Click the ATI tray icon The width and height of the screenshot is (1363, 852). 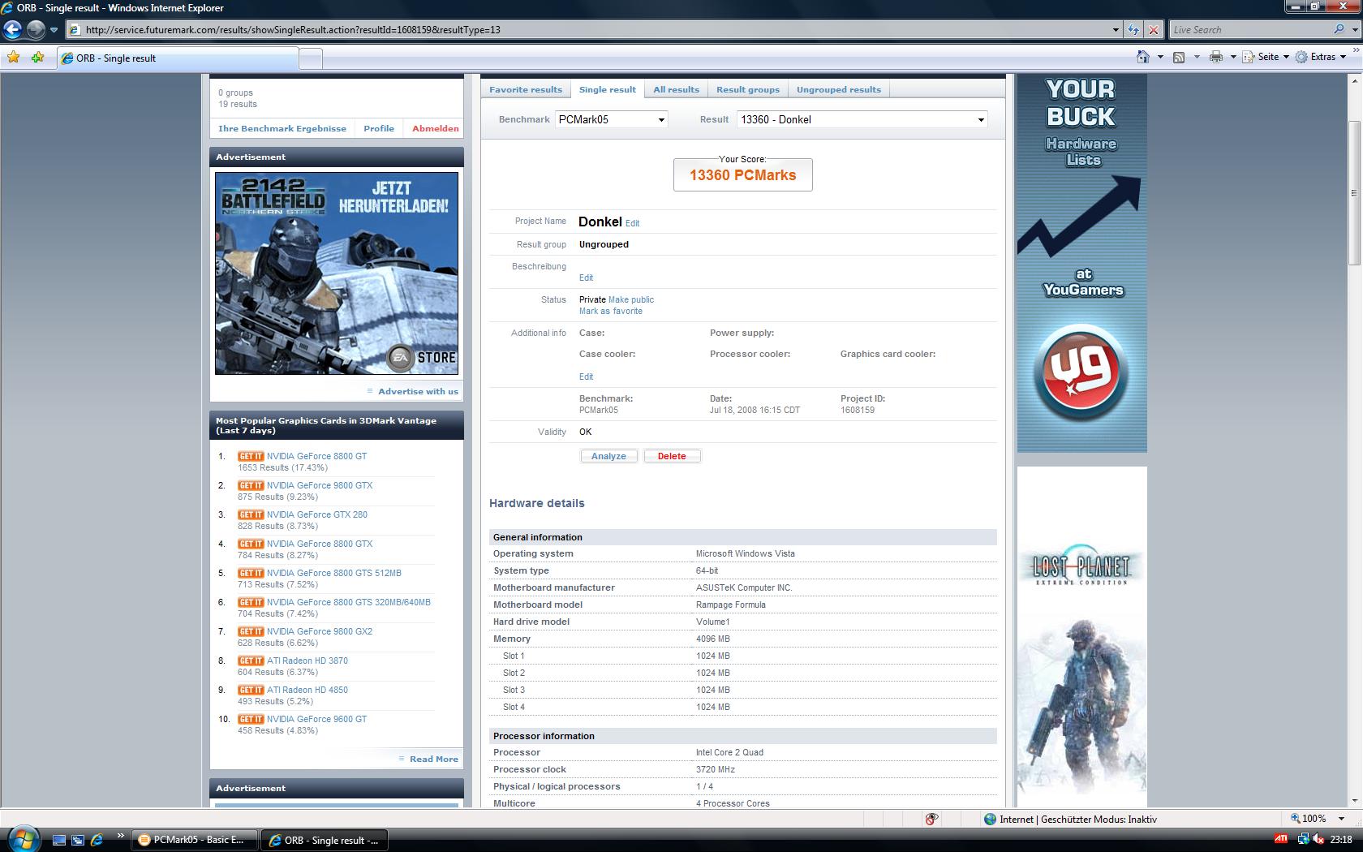1280,840
